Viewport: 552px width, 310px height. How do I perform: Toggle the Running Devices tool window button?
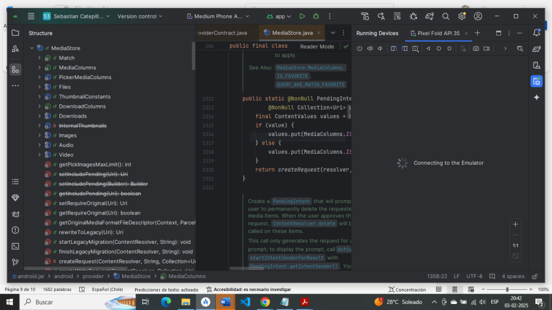tap(537, 81)
